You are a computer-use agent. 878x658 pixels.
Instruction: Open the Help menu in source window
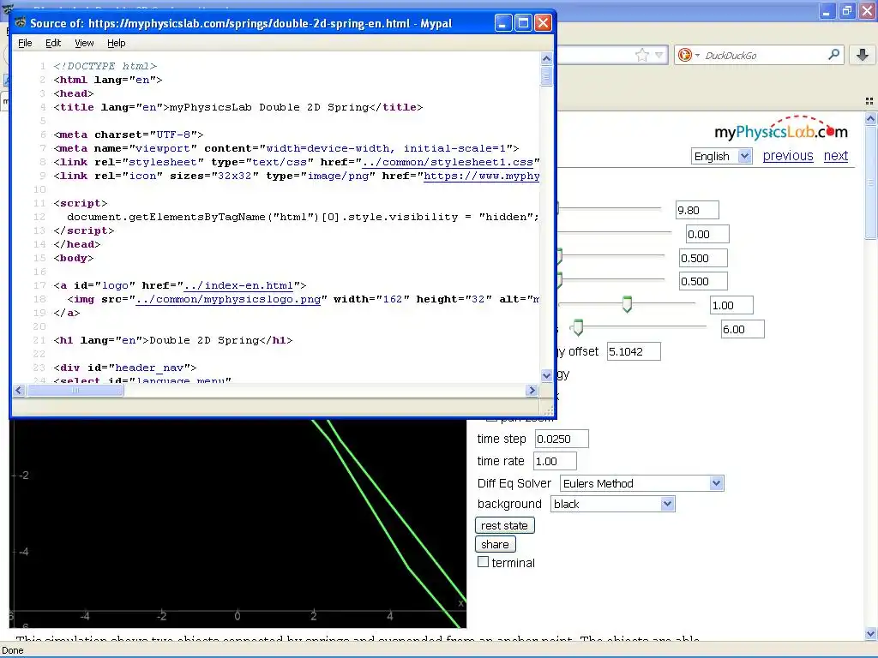[116, 43]
